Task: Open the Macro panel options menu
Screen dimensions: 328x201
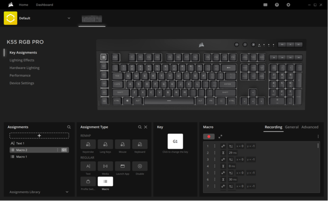Action: 318,136
